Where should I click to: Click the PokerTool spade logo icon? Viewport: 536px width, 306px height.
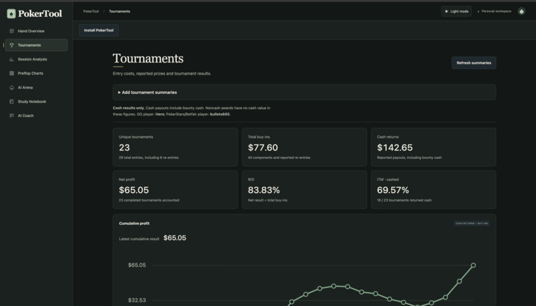coord(11,14)
